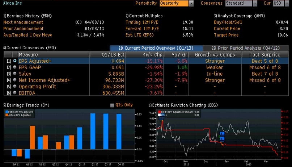Click the Buy/Hold/Sell value 8/8/4

(282, 22)
